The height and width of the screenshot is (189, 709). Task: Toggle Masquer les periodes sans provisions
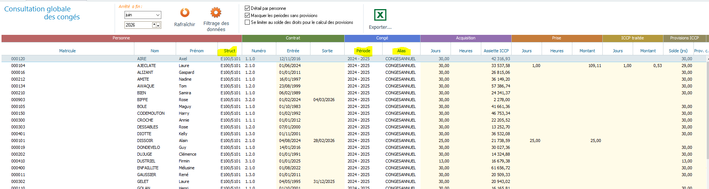click(x=247, y=16)
